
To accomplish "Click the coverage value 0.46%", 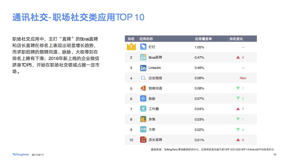I will [199, 68].
